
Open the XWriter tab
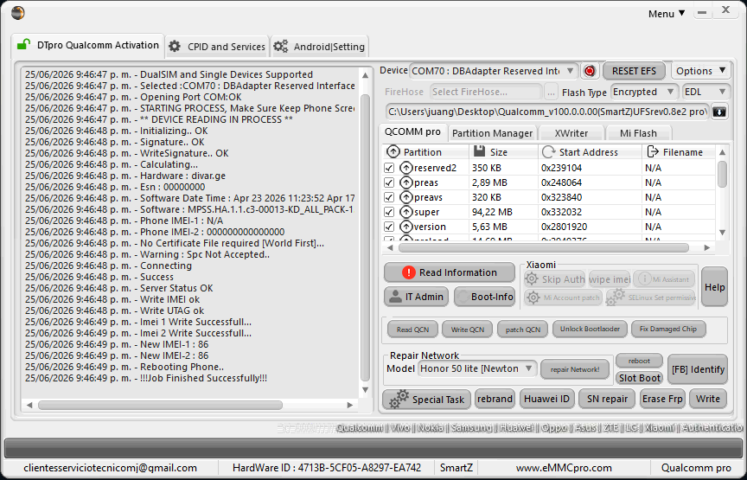coord(571,133)
